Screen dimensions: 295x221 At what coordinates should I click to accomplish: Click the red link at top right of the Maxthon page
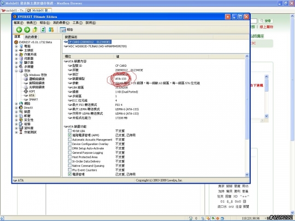pyautogui.click(x=266, y=27)
